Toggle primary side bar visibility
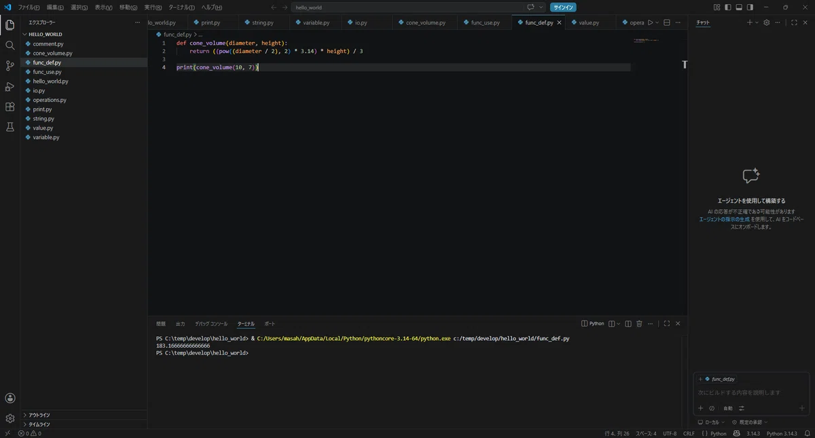The width and height of the screenshot is (815, 438). pos(728,7)
